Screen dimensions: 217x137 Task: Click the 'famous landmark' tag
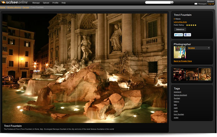pyautogui.click(x=180, y=95)
